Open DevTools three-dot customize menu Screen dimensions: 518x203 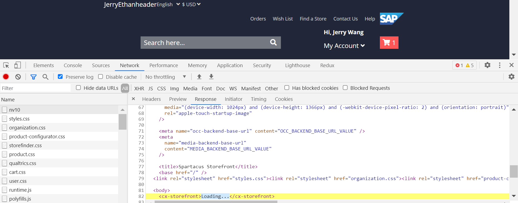tap(500, 65)
